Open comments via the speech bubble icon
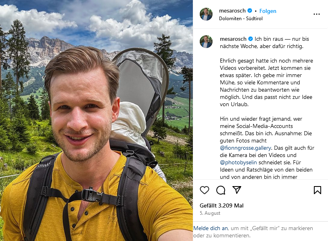The image size is (328, 241). pyautogui.click(x=221, y=190)
